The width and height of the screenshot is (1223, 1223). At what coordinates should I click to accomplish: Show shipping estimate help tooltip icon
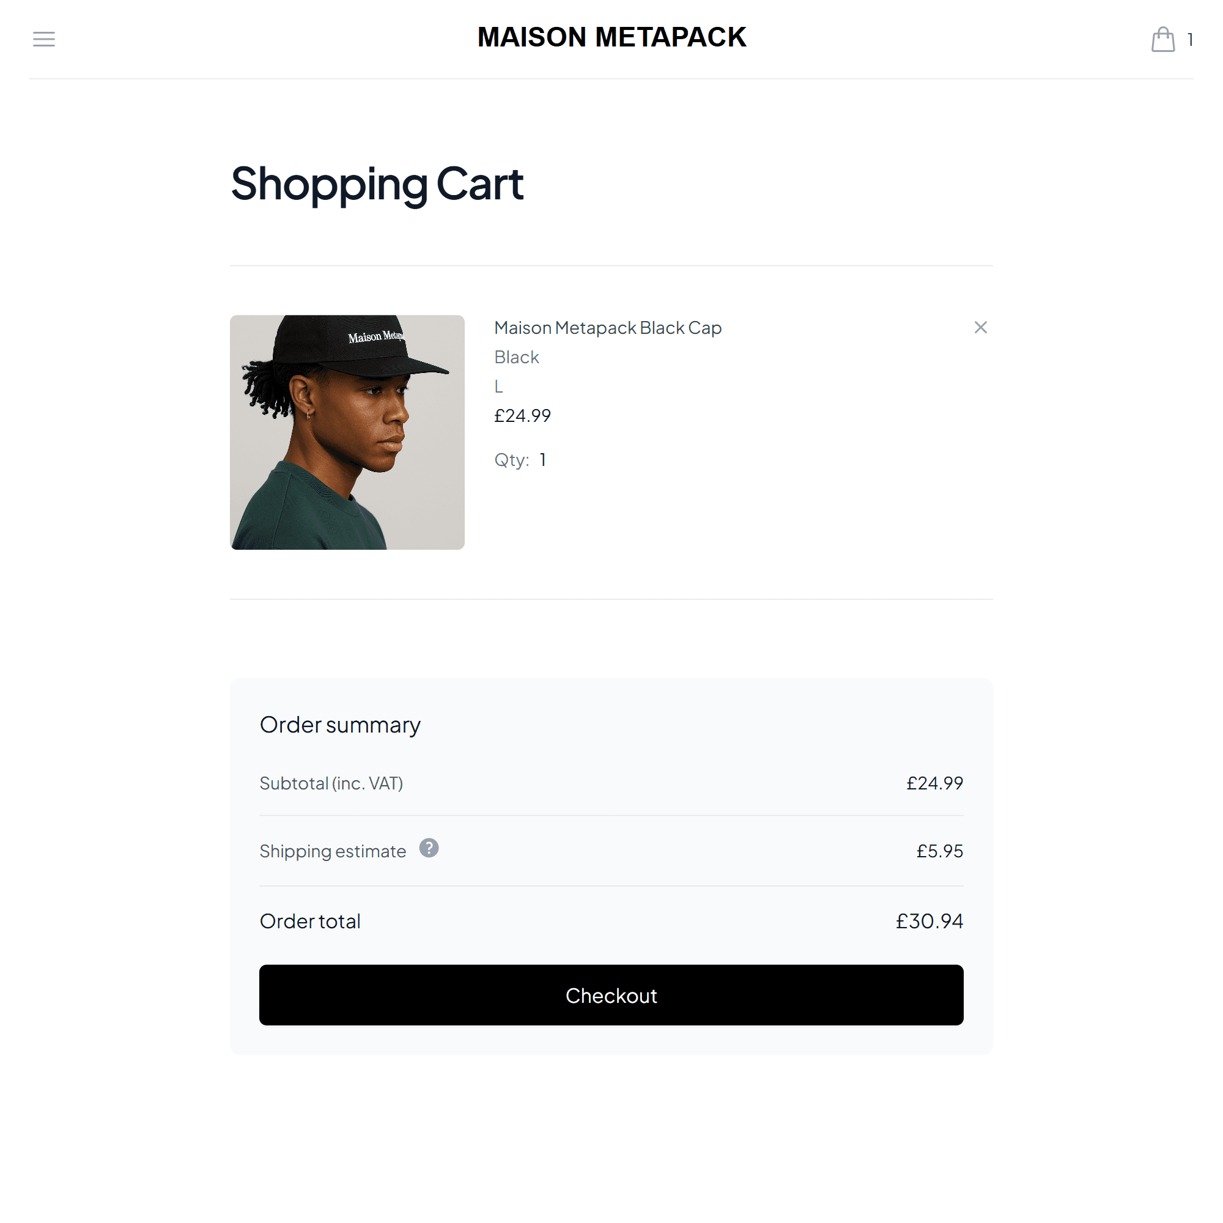point(429,848)
